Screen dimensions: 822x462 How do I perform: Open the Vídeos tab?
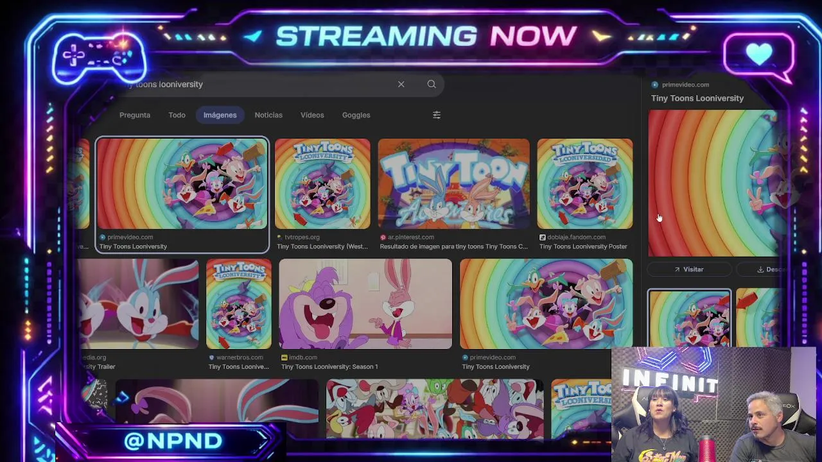coord(312,115)
